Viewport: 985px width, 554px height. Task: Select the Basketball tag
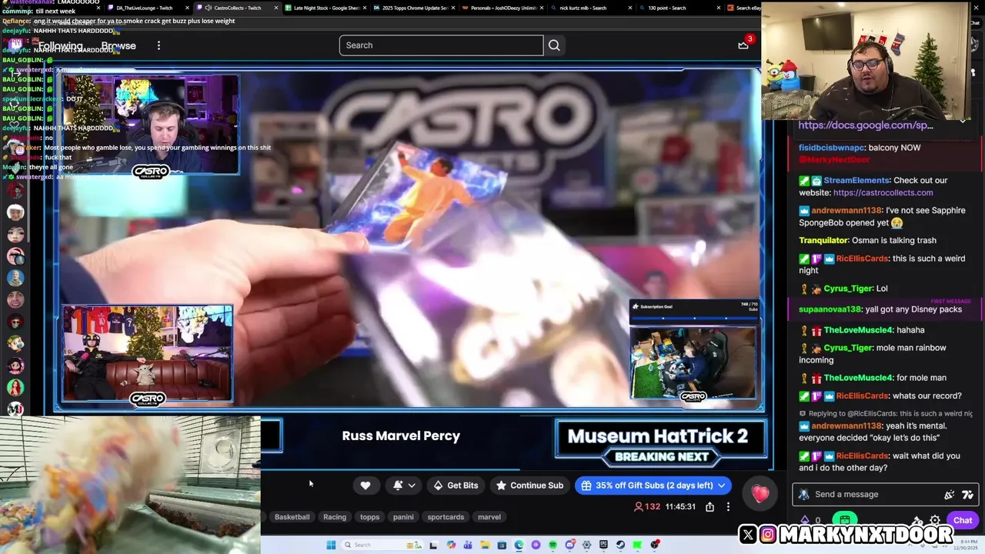[x=292, y=517]
